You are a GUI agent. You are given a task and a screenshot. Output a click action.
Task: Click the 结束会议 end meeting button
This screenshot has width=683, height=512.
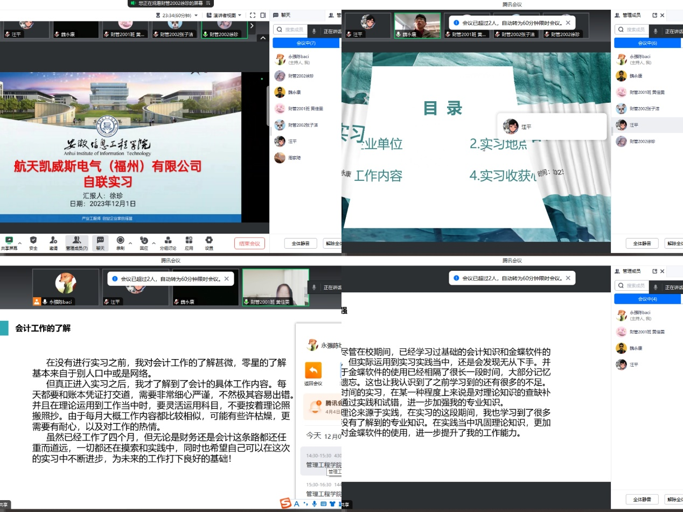click(249, 243)
